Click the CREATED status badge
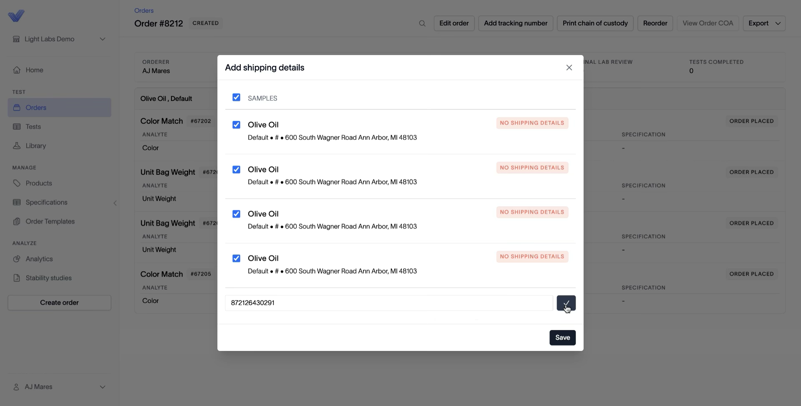The height and width of the screenshot is (406, 801). [x=206, y=23]
